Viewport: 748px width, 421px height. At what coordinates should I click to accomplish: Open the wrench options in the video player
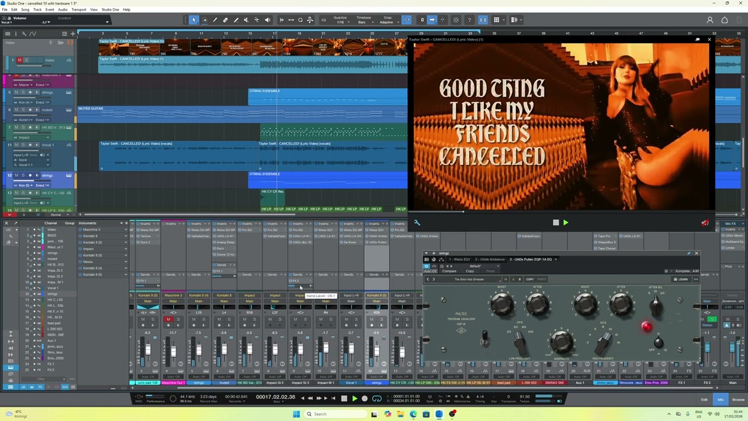tap(417, 223)
